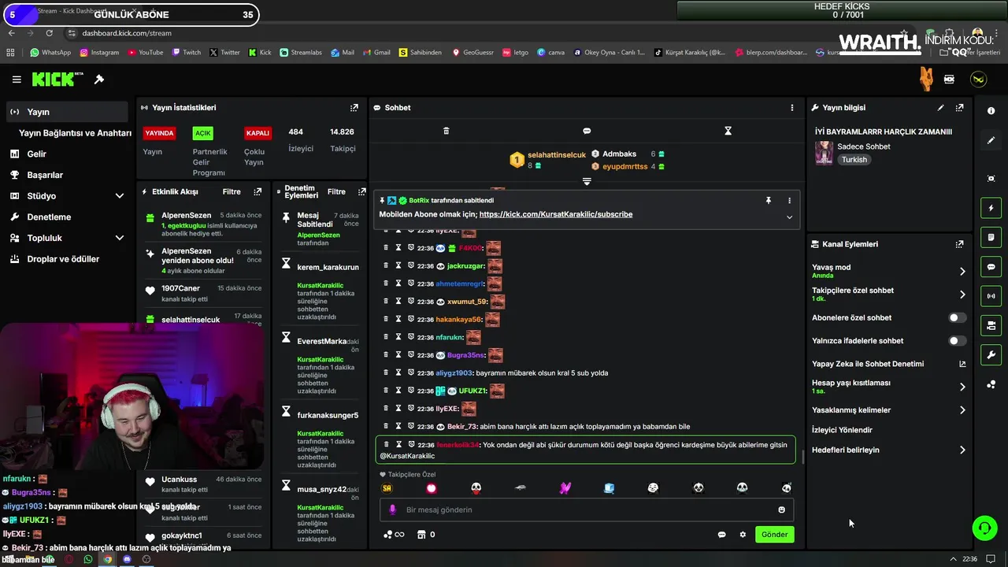Open the user avatar at top right
Image resolution: width=1008 pixels, height=567 pixels.
978,80
